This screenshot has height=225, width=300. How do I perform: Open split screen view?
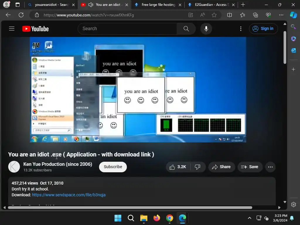click(x=229, y=15)
